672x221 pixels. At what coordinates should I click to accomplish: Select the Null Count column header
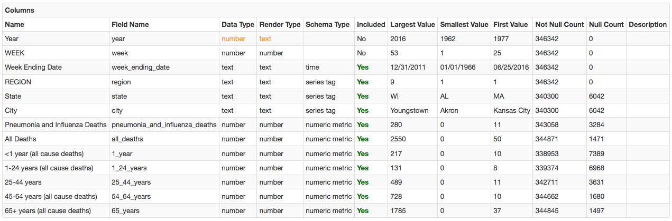point(606,24)
